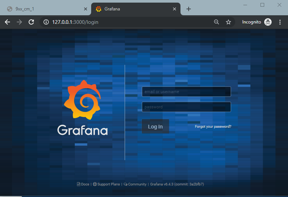Click the browser back arrow
This screenshot has height=197, width=288.
point(7,22)
